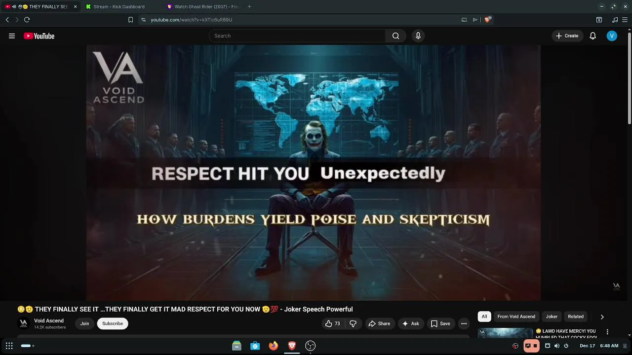Open site settings icon beside URL
This screenshot has height=355, width=632.
[143, 20]
